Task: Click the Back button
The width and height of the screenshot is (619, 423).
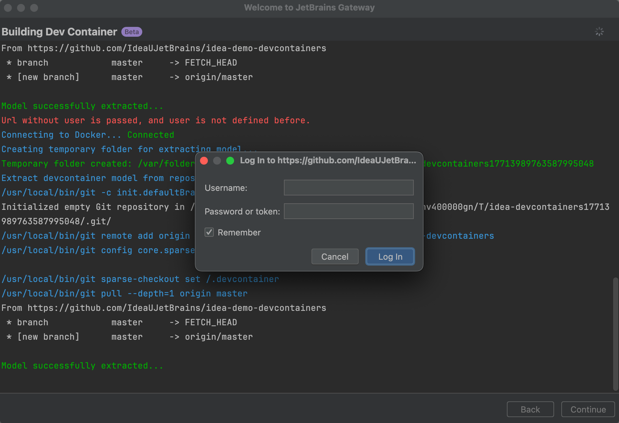Action: pyautogui.click(x=530, y=409)
